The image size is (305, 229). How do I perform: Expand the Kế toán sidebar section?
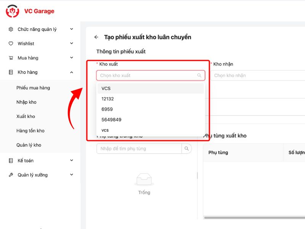point(71,161)
